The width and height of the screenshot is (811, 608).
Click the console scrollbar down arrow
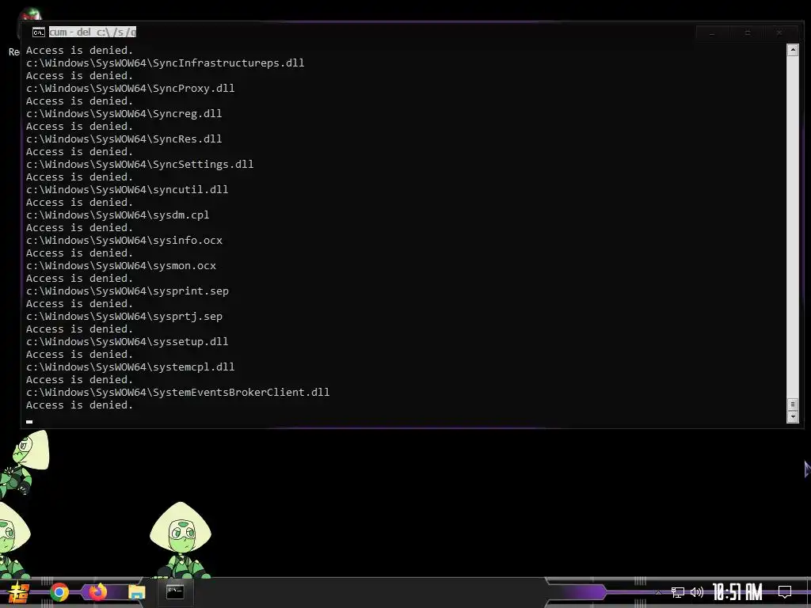pos(792,416)
